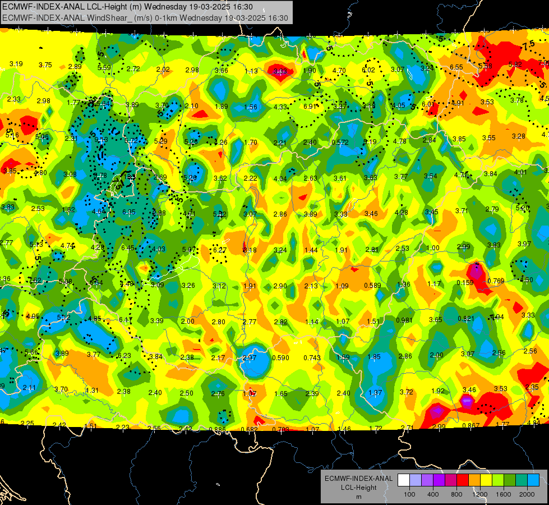Click the teal legend swatch

click(522, 480)
